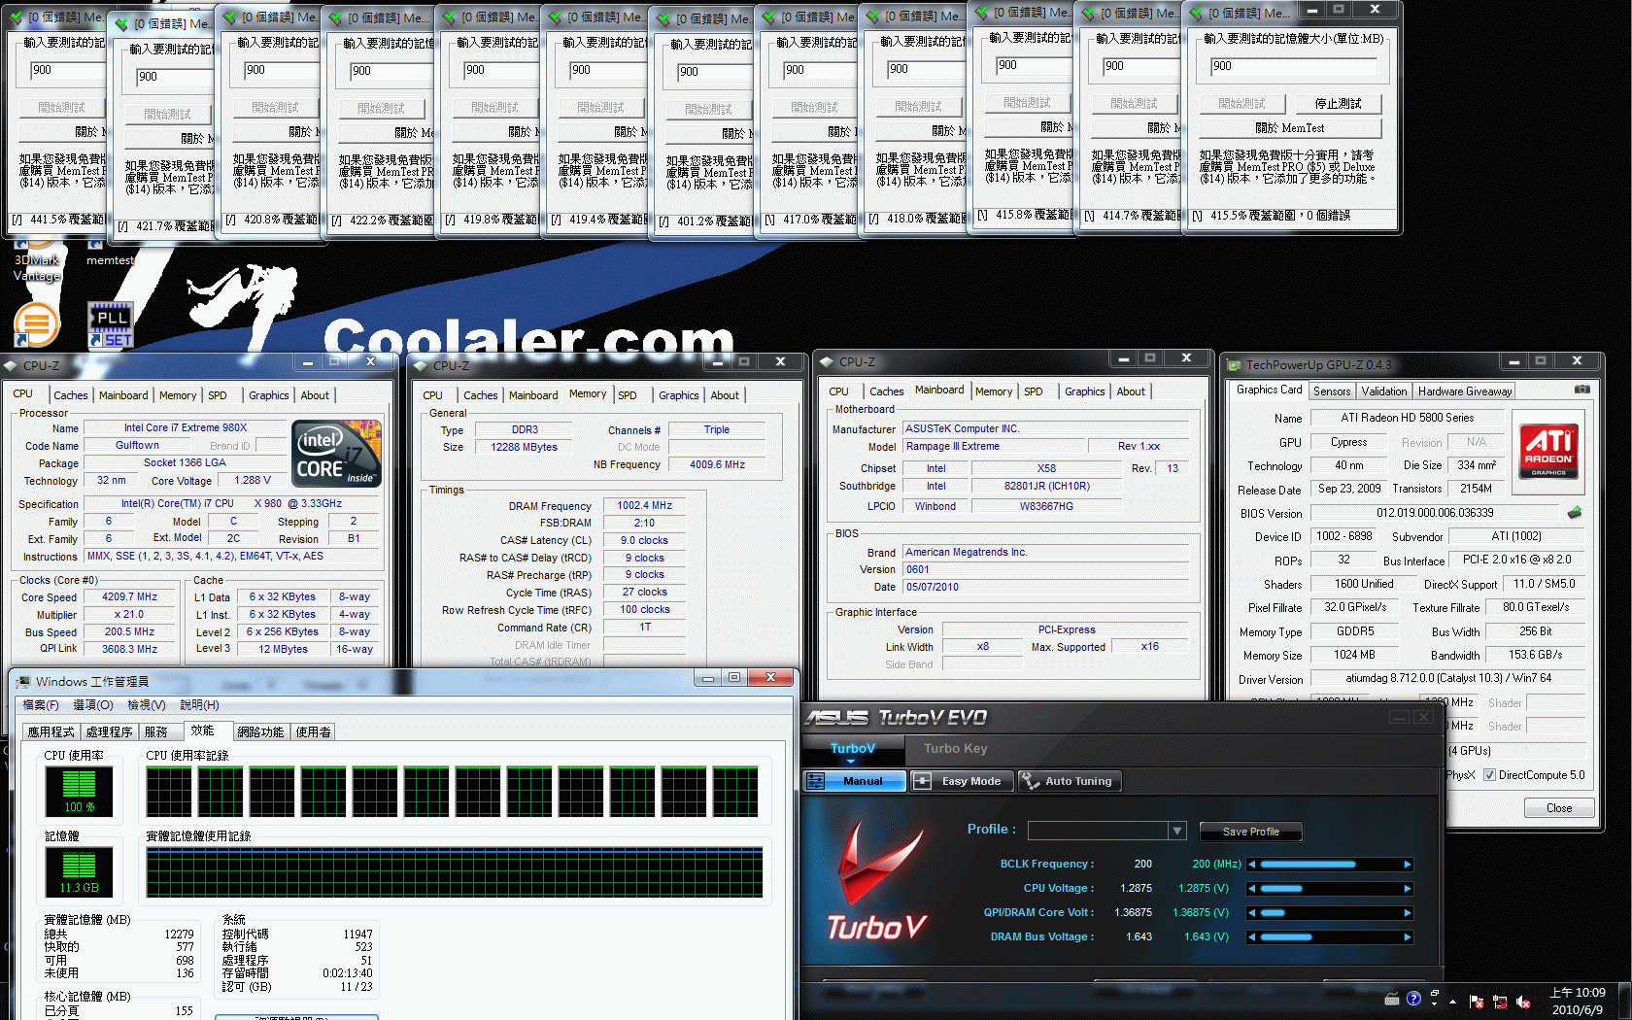Increase QPI/DRAM Core Volt right arrow

pos(1408,912)
